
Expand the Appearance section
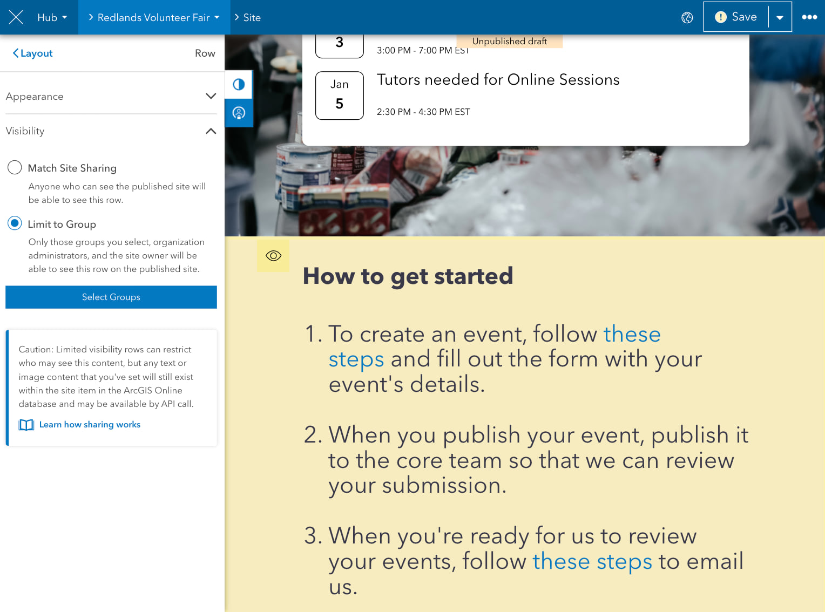pyautogui.click(x=211, y=97)
